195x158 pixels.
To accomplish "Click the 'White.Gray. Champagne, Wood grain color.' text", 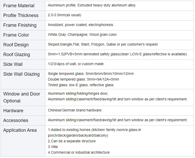I will (x=82, y=35).
